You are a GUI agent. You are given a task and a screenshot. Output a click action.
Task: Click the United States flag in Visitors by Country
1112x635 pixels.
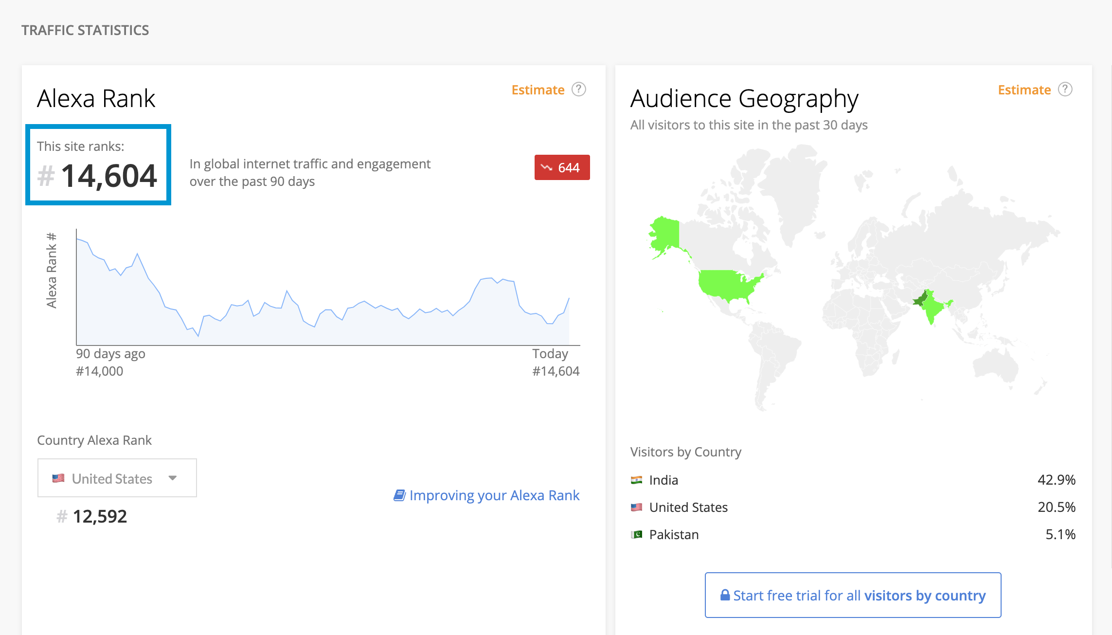(x=636, y=508)
